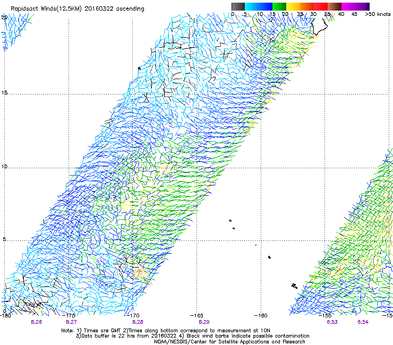
Task: Click the NOAA/NESDIS credit line
Action: [229, 342]
